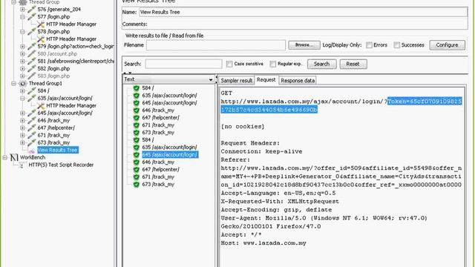Click green success shield of first 584 / result
Screen dimensions: 475x267
point(137,88)
